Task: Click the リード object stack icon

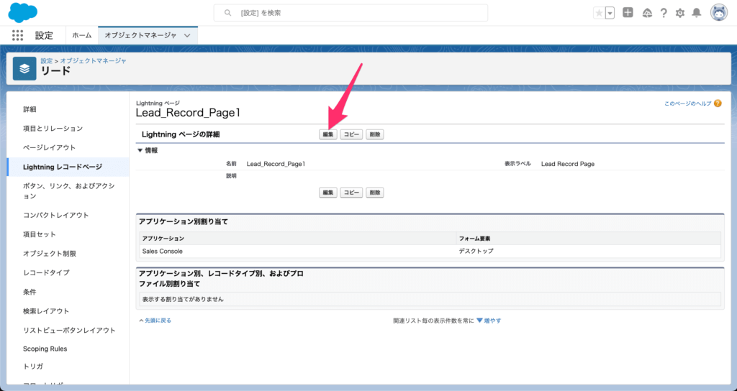Action: point(24,68)
